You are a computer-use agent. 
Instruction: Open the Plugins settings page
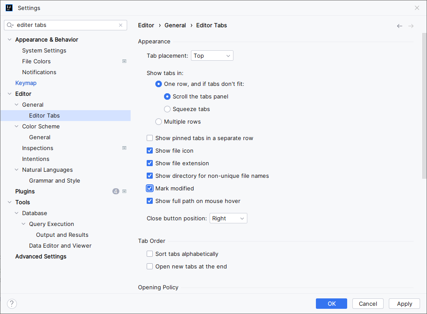pos(25,191)
